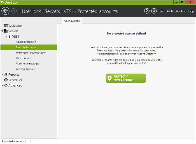Open the File menu
This screenshot has height=144, width=196.
pos(162,11)
